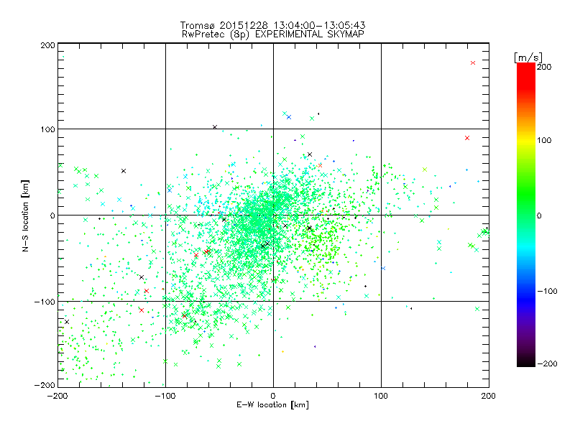Click the black bottom of the velocity colorbar
Image resolution: width=575 pixels, height=431 pixels.
click(526, 361)
